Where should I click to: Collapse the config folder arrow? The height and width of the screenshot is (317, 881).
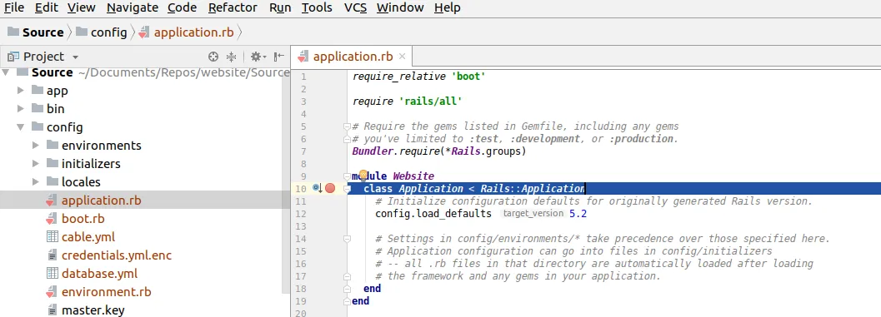21,126
